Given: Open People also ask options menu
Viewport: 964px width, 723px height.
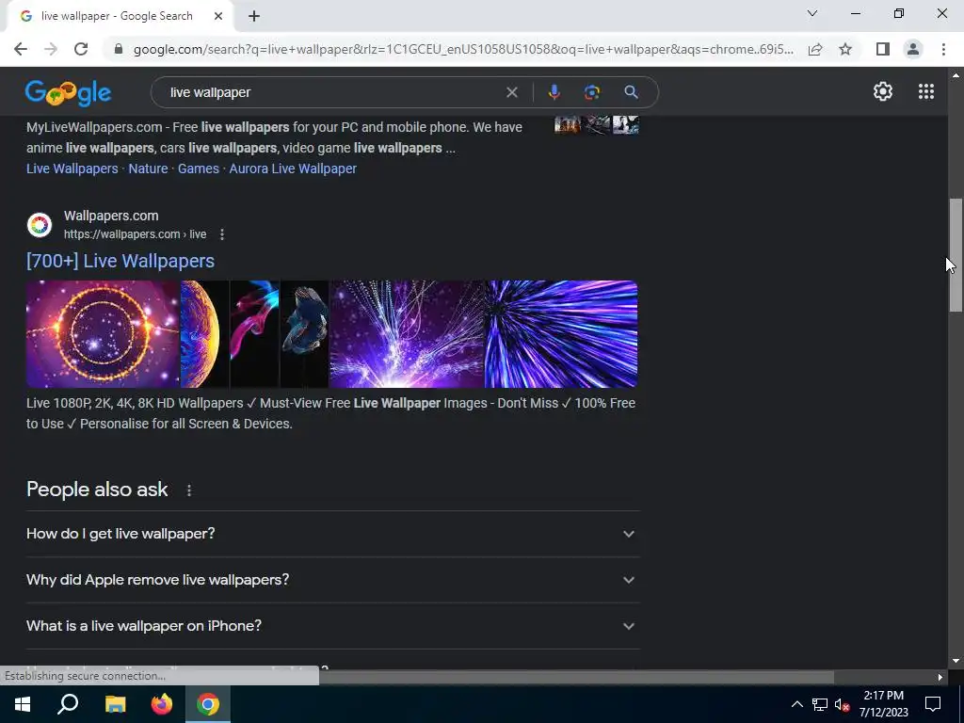Looking at the screenshot, I should [x=188, y=490].
